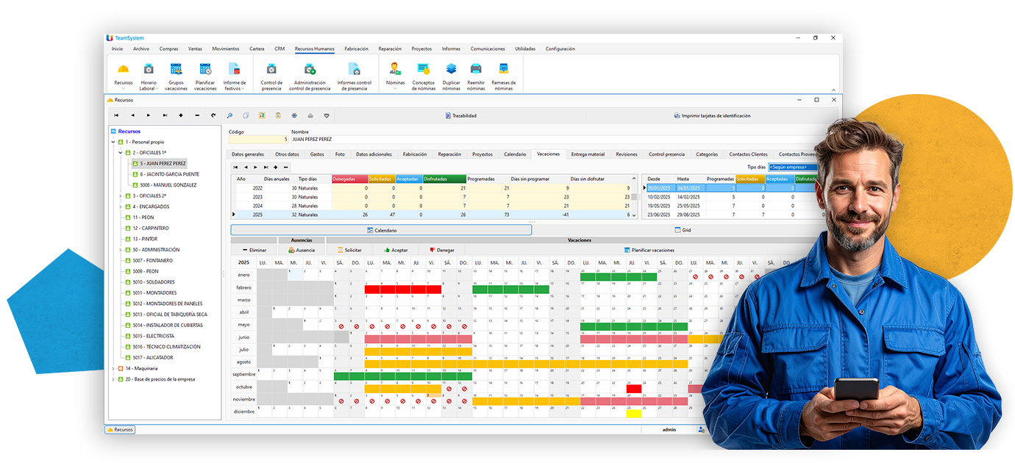Open the Remesas de nóminas icon
The height and width of the screenshot is (463, 1015).
[x=504, y=70]
